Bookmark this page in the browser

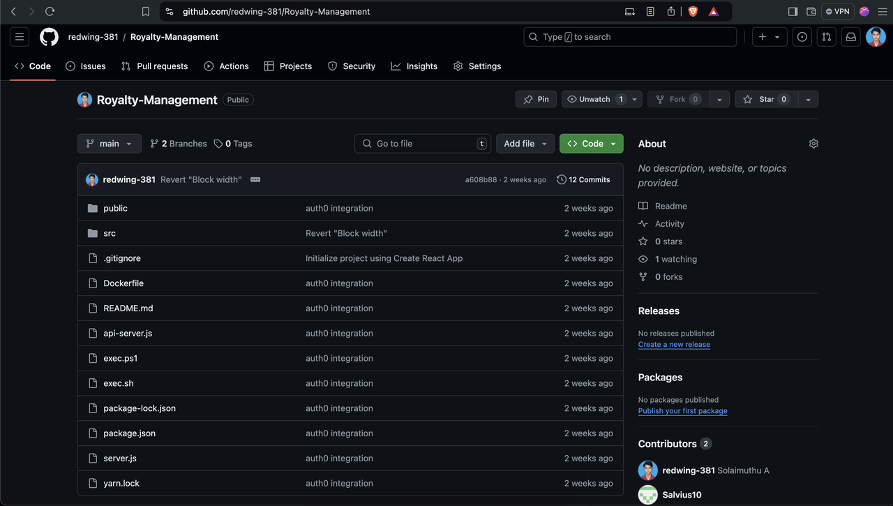click(x=145, y=11)
